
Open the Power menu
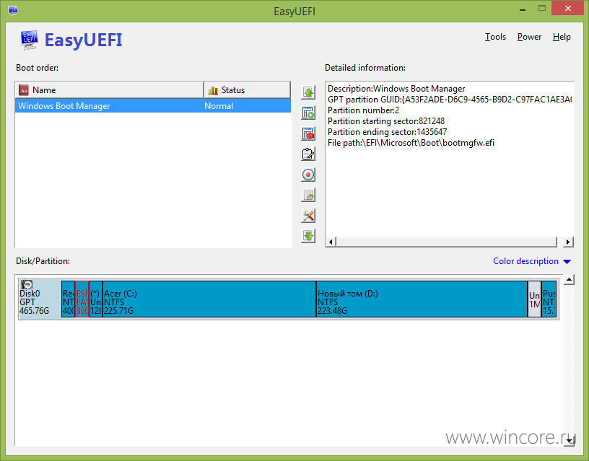click(x=529, y=37)
